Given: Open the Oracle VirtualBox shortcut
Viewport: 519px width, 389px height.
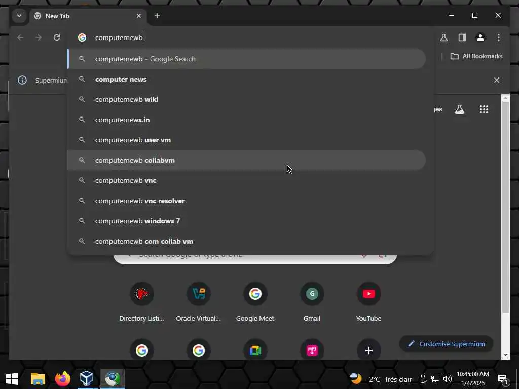Looking at the screenshot, I should pyautogui.click(x=198, y=302).
